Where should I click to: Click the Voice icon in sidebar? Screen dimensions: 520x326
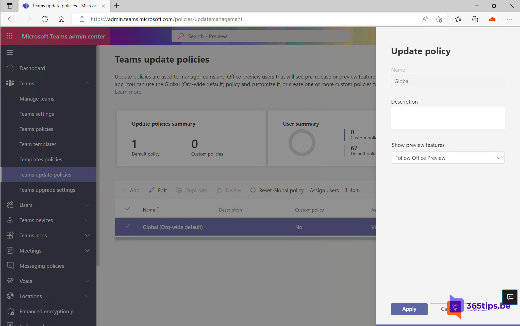[10, 281]
